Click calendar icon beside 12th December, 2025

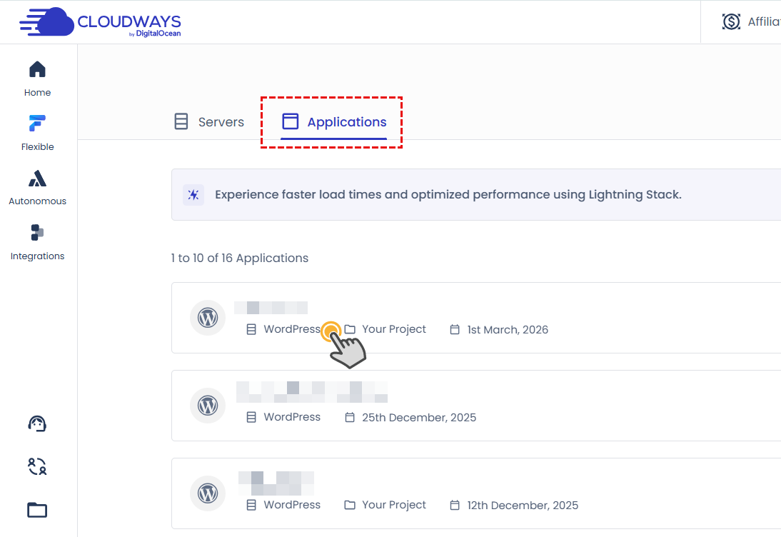455,505
